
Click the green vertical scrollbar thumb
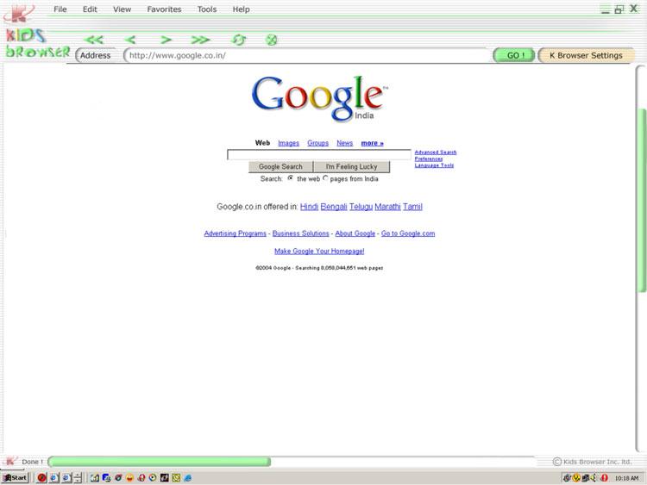[641, 200]
